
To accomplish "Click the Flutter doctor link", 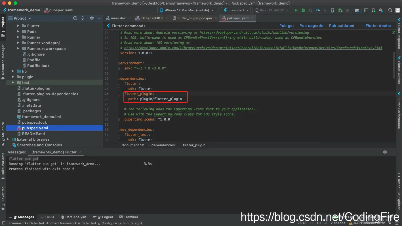I will click(x=378, y=26).
